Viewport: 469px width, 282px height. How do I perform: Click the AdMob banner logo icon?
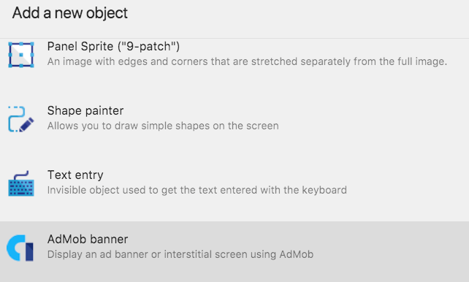click(x=20, y=248)
